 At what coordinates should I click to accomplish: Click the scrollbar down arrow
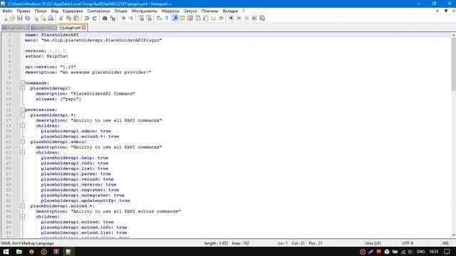pyautogui.click(x=453, y=235)
